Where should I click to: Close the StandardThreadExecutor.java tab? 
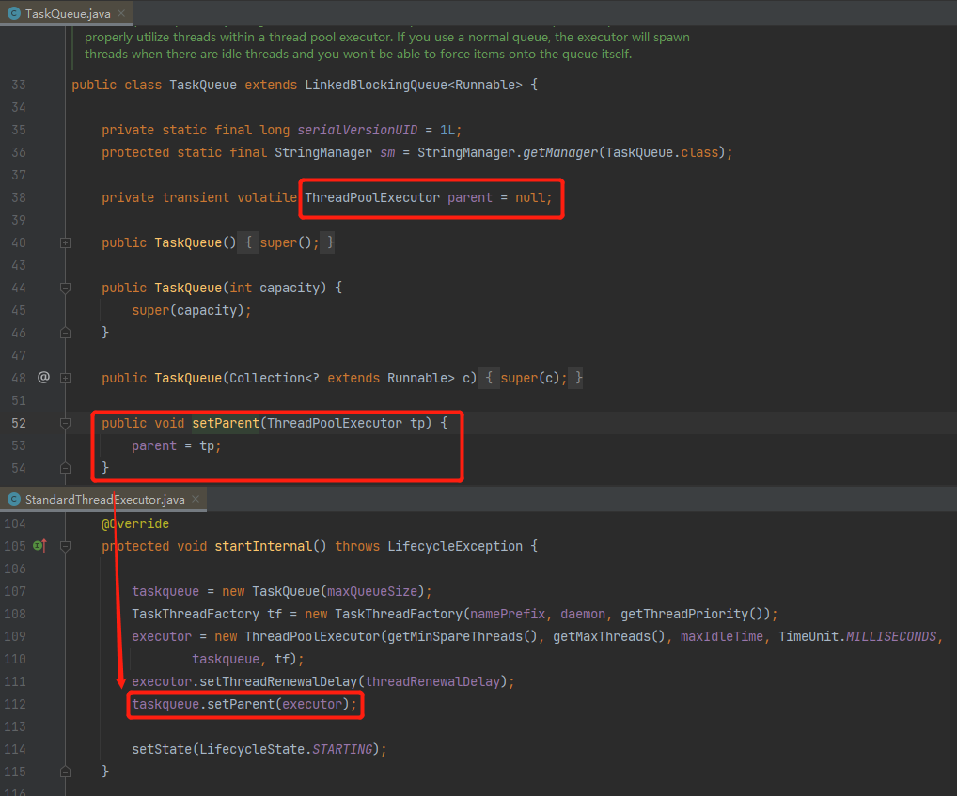click(x=196, y=499)
